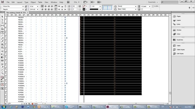Toggle align right paragraph button
The width and height of the screenshot is (195, 109).
[49, 6]
